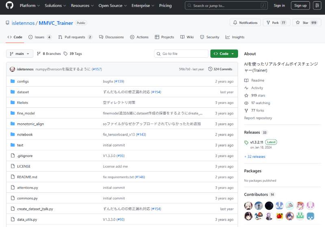Click the README.md file icon
This screenshot has height=227, width=325.
[x=13, y=177]
